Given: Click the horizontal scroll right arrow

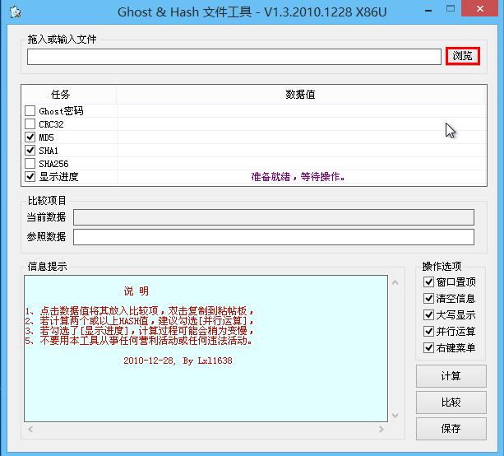Looking at the screenshot, I should (381, 429).
